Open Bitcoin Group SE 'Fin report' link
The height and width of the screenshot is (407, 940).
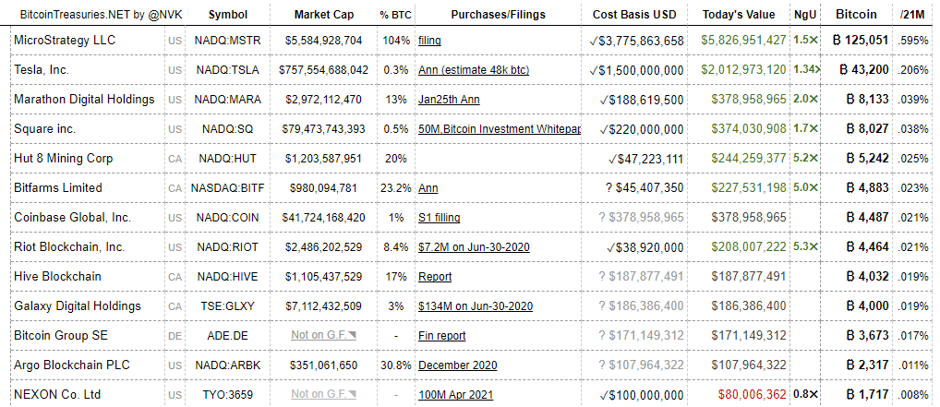pyautogui.click(x=441, y=336)
